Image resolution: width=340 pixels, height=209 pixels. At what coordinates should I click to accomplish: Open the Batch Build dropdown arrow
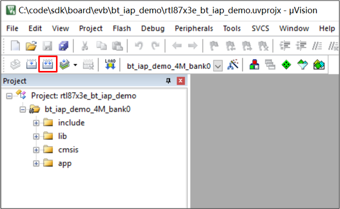click(75, 65)
